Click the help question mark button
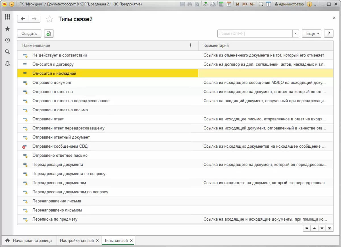The height and width of the screenshot is (247, 341). (x=328, y=34)
